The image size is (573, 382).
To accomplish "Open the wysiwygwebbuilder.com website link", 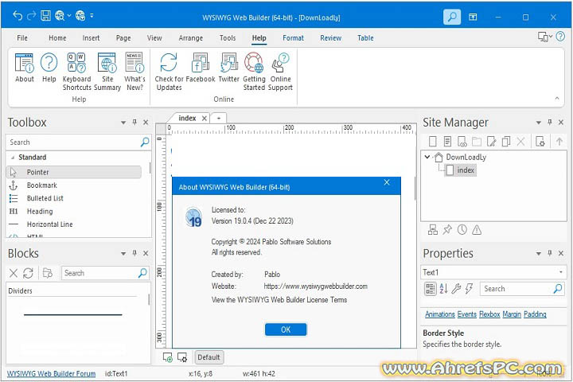I will pyautogui.click(x=316, y=286).
